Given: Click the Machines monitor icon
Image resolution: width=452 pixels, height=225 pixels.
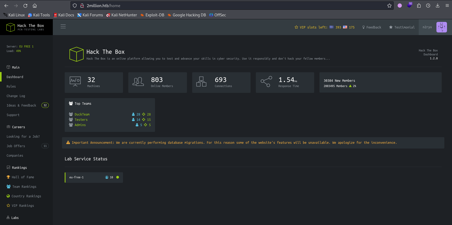Looking at the screenshot, I should coord(75,82).
